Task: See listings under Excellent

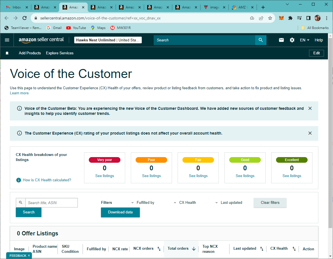Action: point(292,176)
